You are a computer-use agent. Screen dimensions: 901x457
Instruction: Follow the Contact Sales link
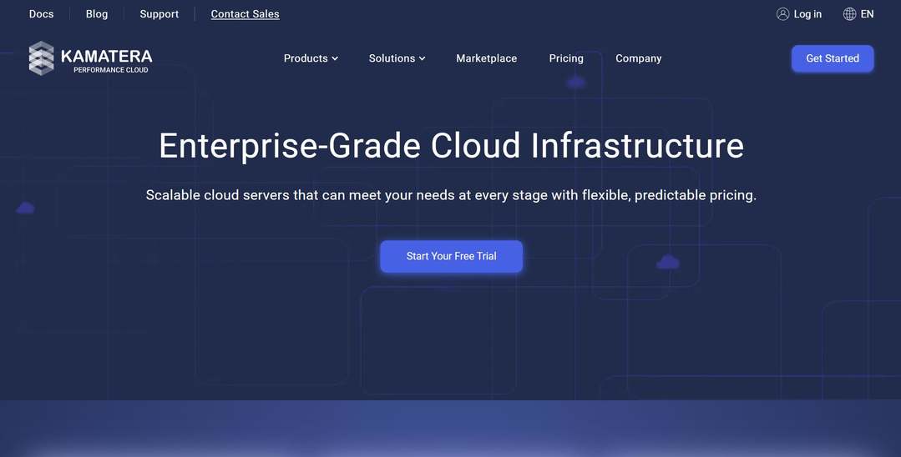click(245, 14)
